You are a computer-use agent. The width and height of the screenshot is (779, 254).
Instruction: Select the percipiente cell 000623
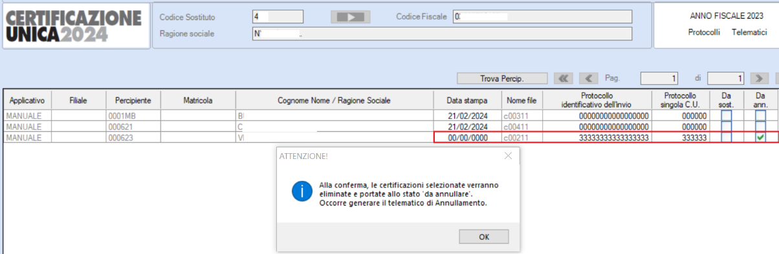click(x=133, y=137)
